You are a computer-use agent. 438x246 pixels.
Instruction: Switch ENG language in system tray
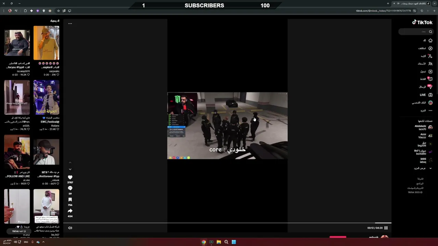(x=26, y=242)
